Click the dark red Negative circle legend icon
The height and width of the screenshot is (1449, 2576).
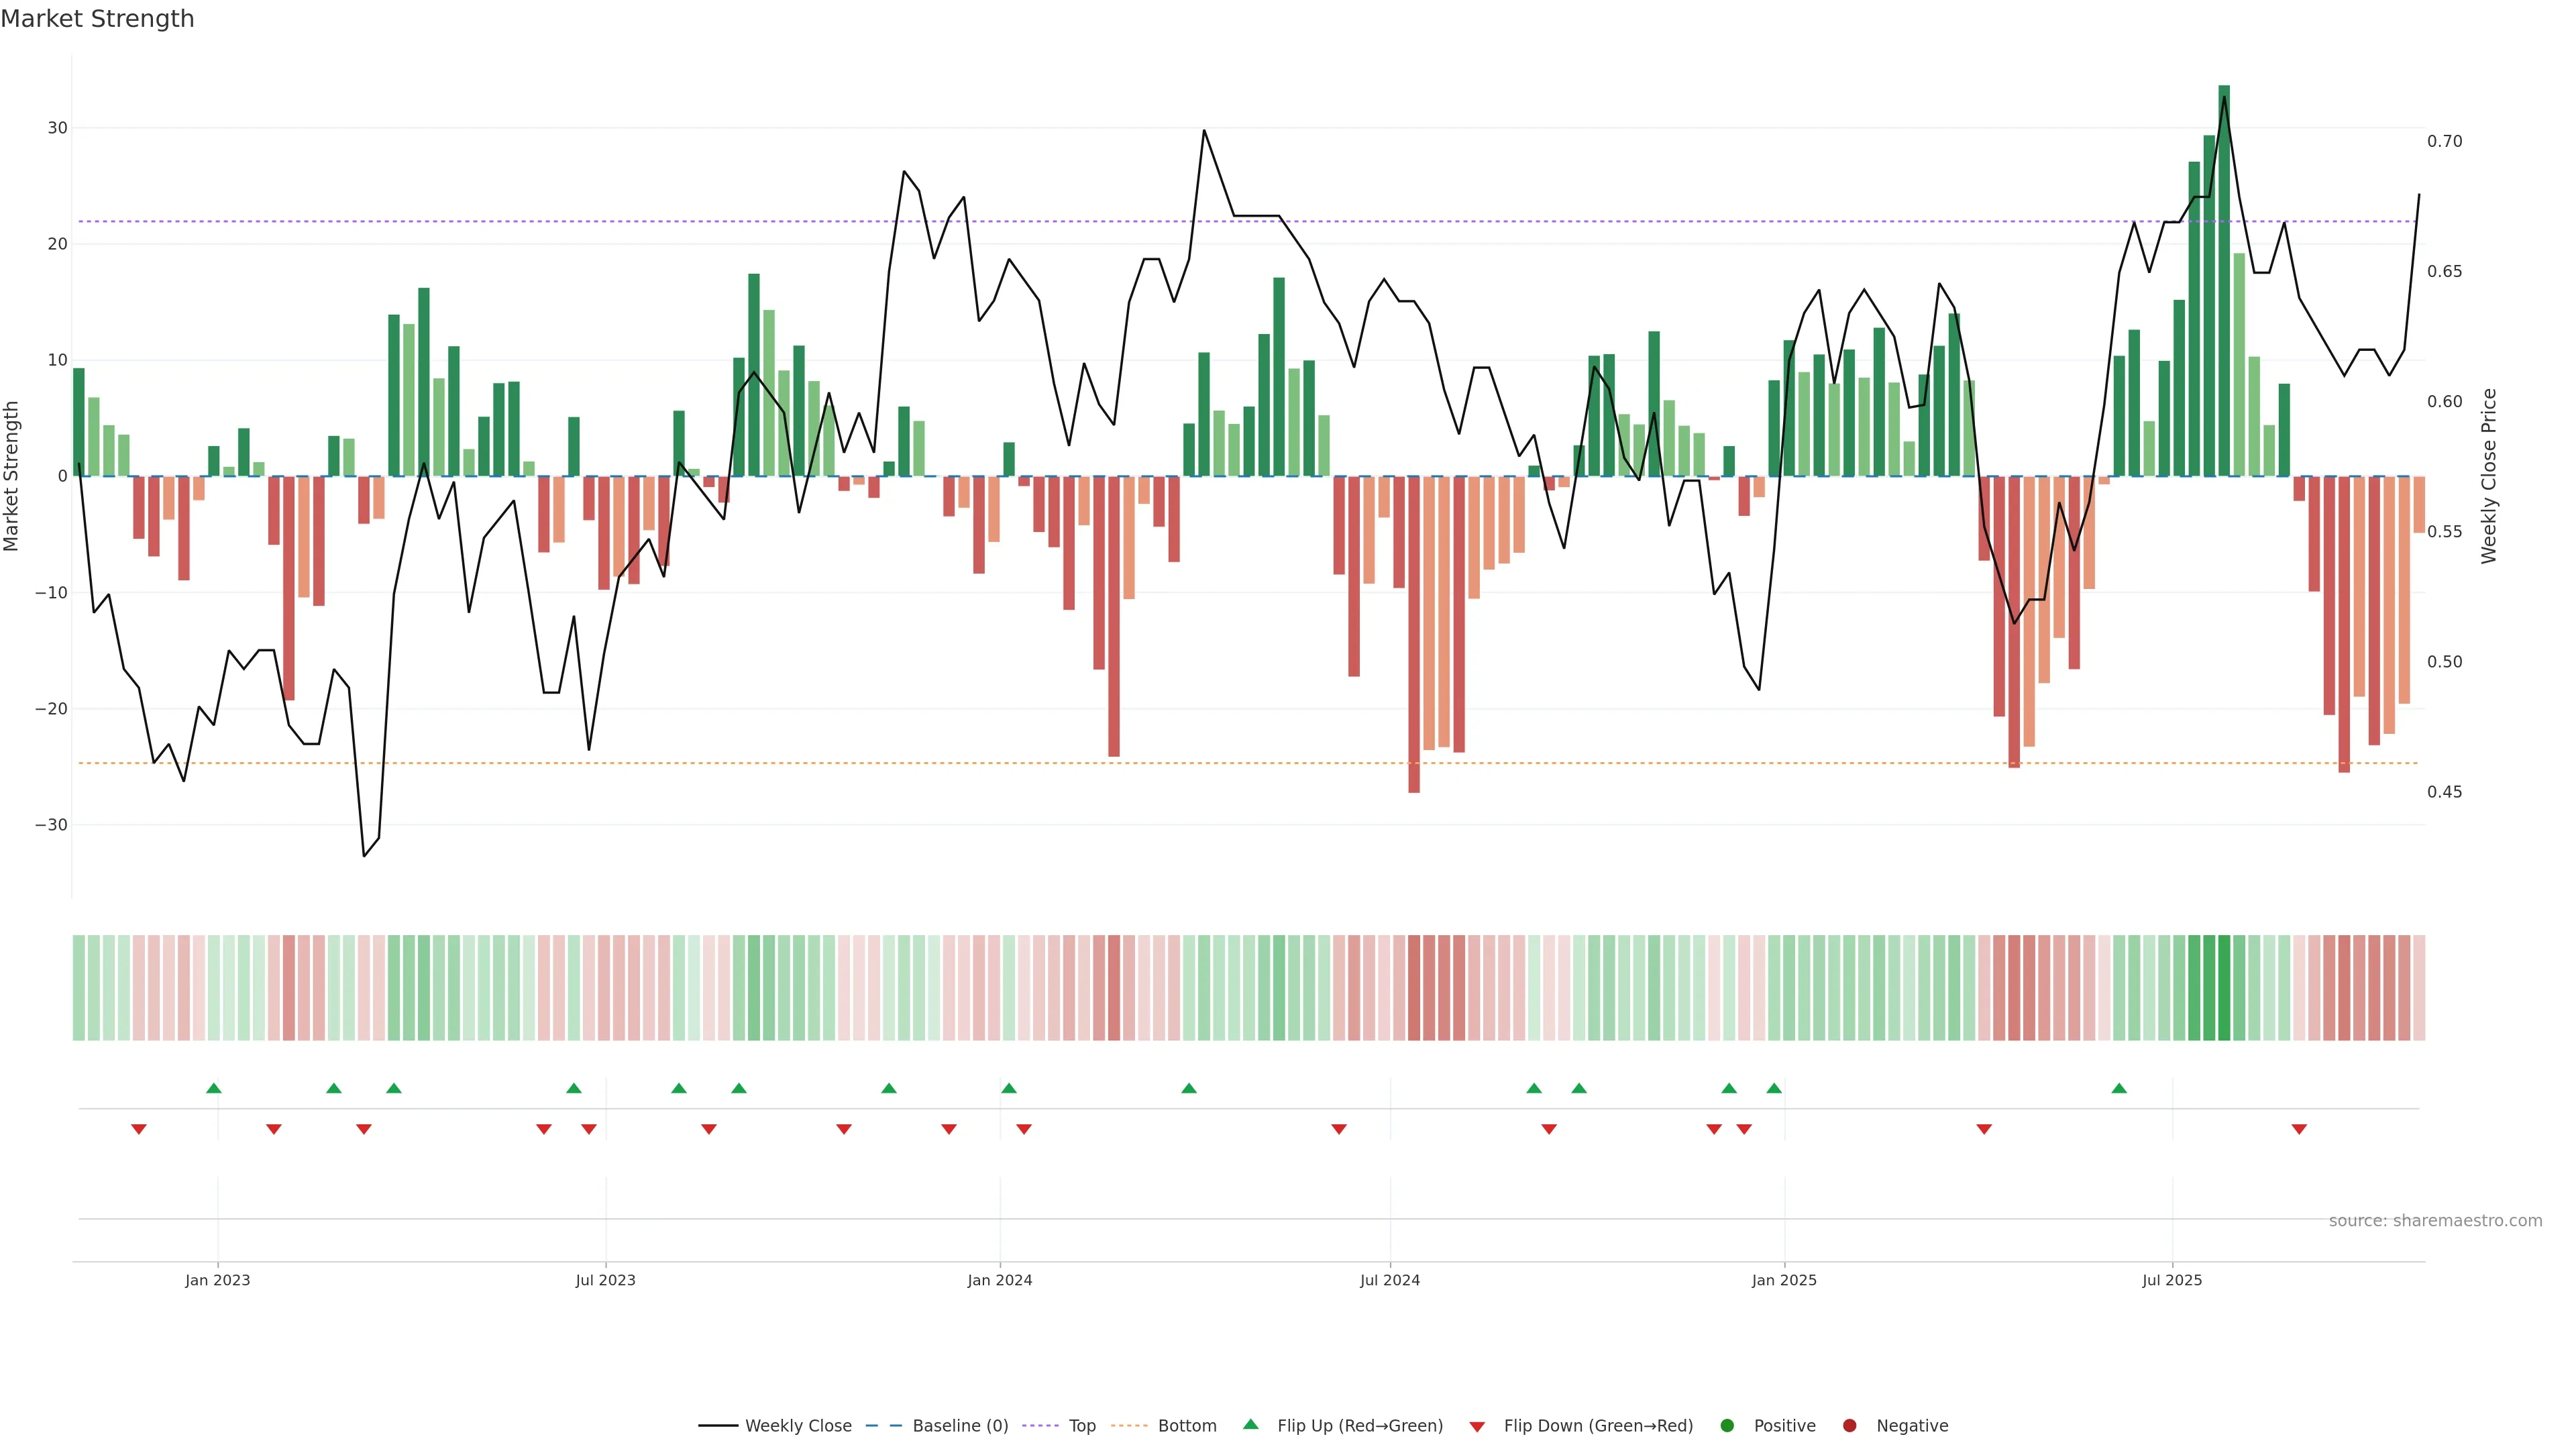(1849, 1426)
